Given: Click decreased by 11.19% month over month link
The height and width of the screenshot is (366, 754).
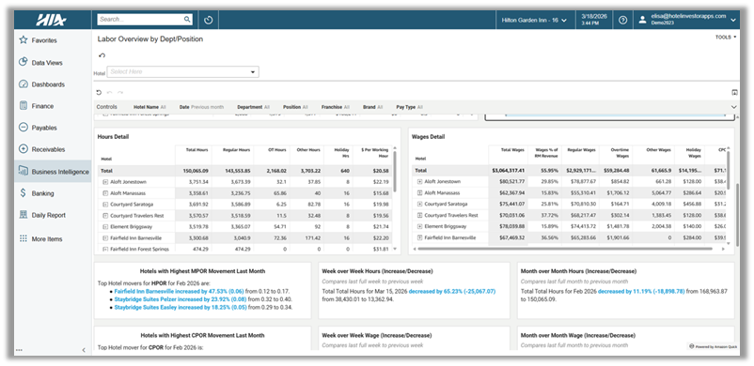Looking at the screenshot, I should point(641,291).
